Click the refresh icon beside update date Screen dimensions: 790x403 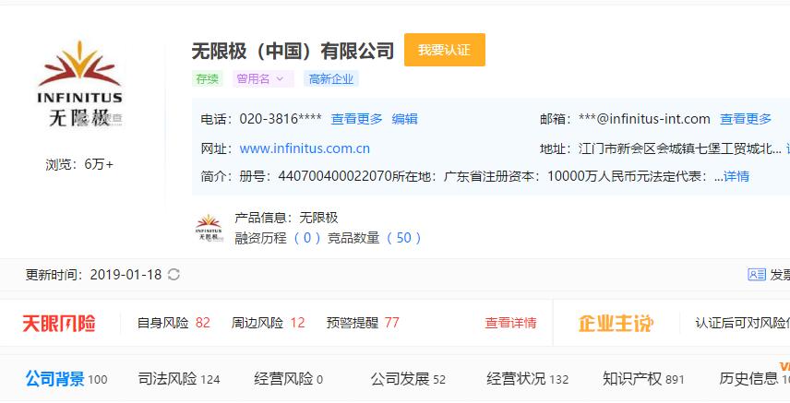coord(174,275)
